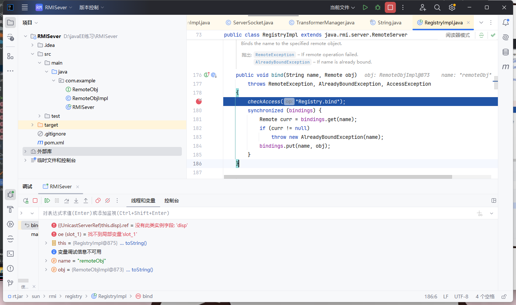Open Terminal tool window in left sidebar
516x305 pixels.
pyautogui.click(x=10, y=254)
